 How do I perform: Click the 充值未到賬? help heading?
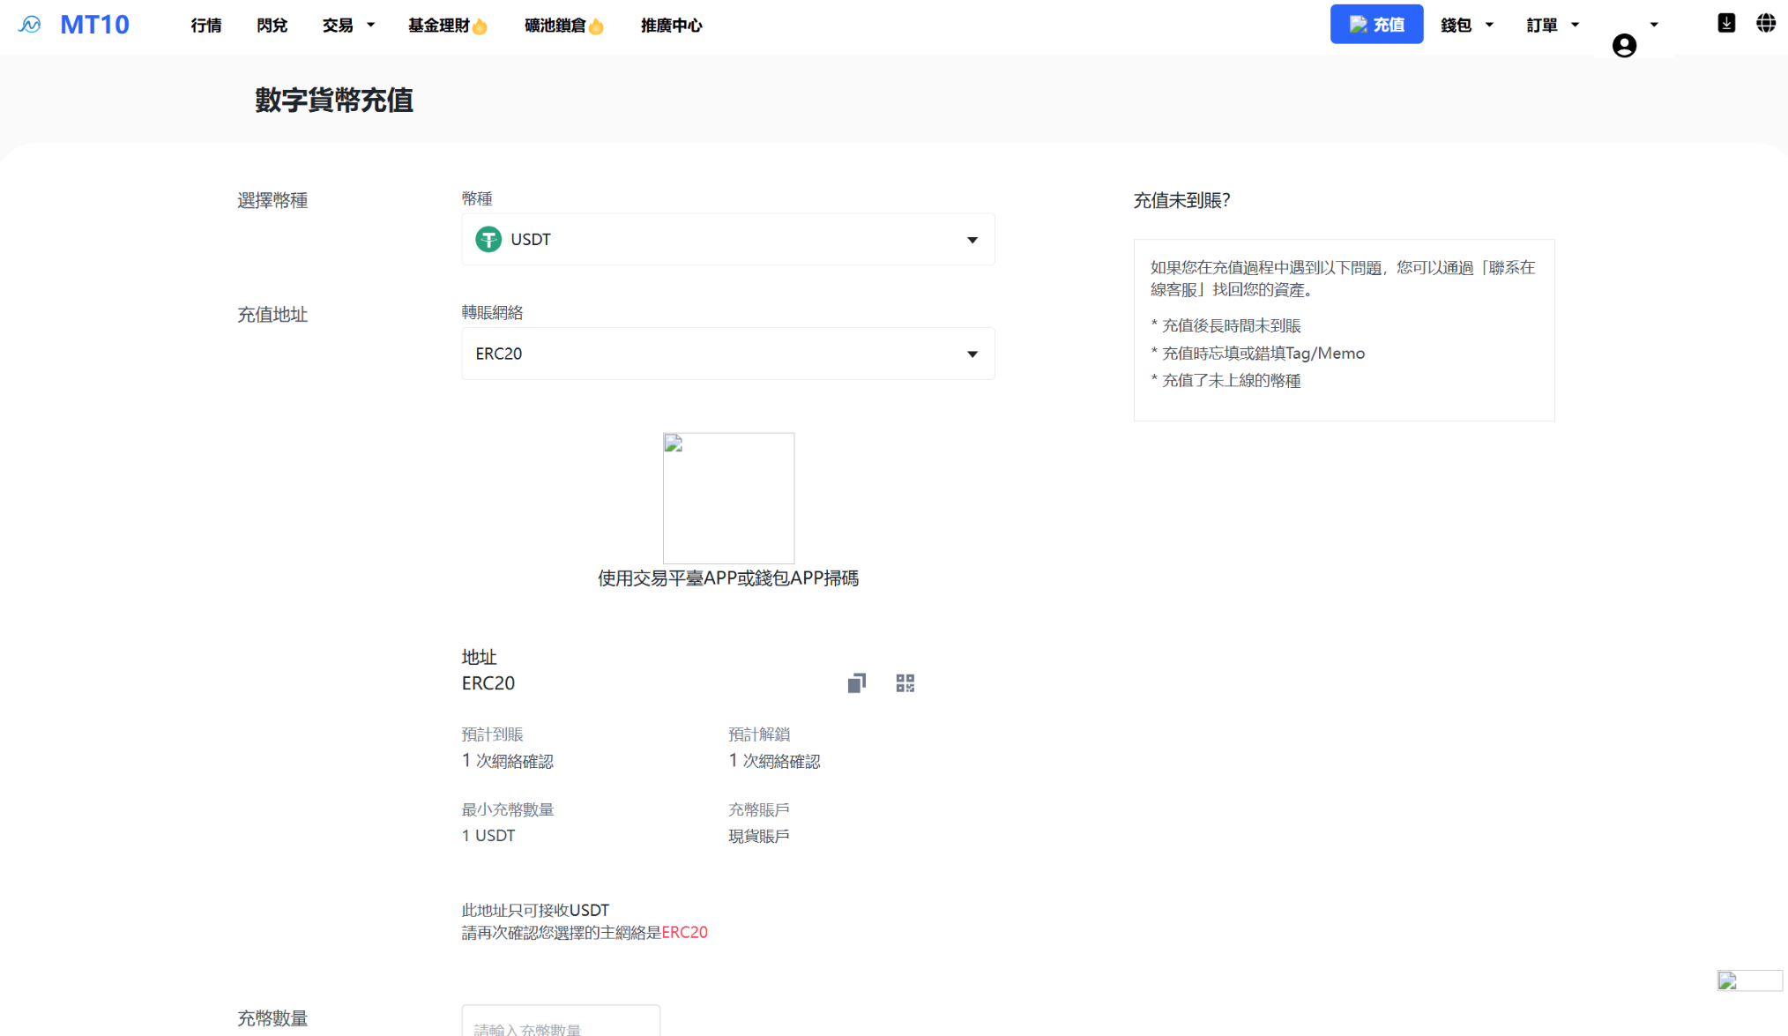pyautogui.click(x=1181, y=200)
